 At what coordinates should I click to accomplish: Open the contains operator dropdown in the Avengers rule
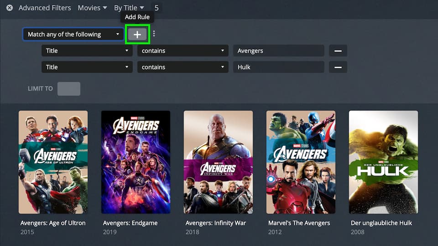click(183, 51)
